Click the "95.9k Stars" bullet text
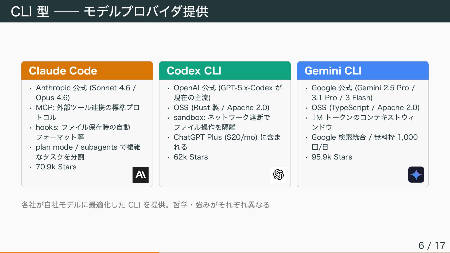The height and width of the screenshot is (253, 450). pyautogui.click(x=332, y=157)
